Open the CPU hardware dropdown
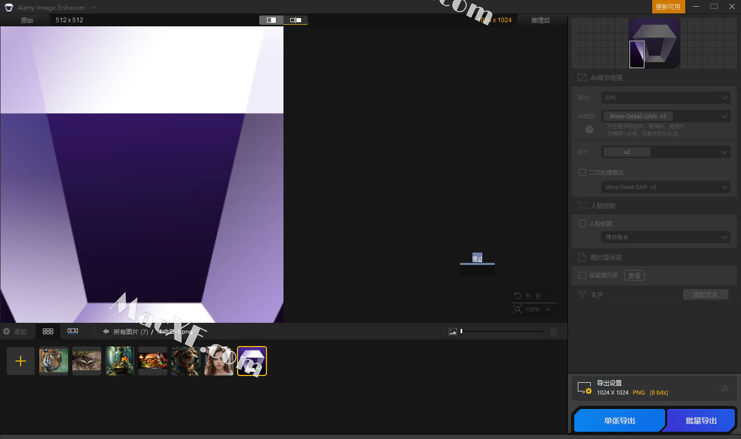 tap(666, 98)
